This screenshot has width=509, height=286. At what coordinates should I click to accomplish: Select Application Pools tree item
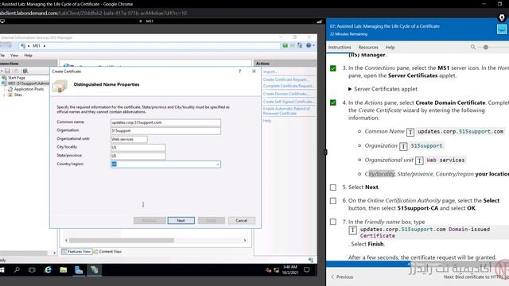coord(29,89)
